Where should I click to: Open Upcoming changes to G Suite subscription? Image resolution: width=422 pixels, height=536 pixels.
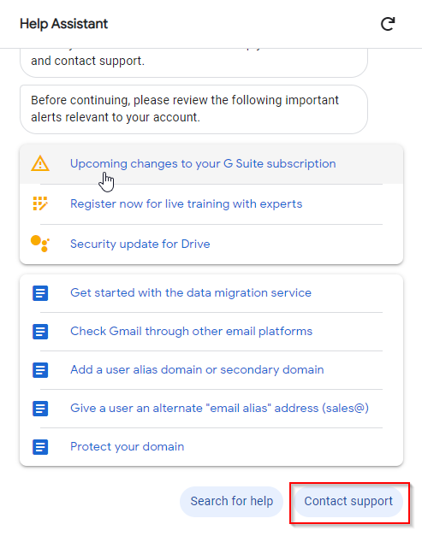point(203,164)
